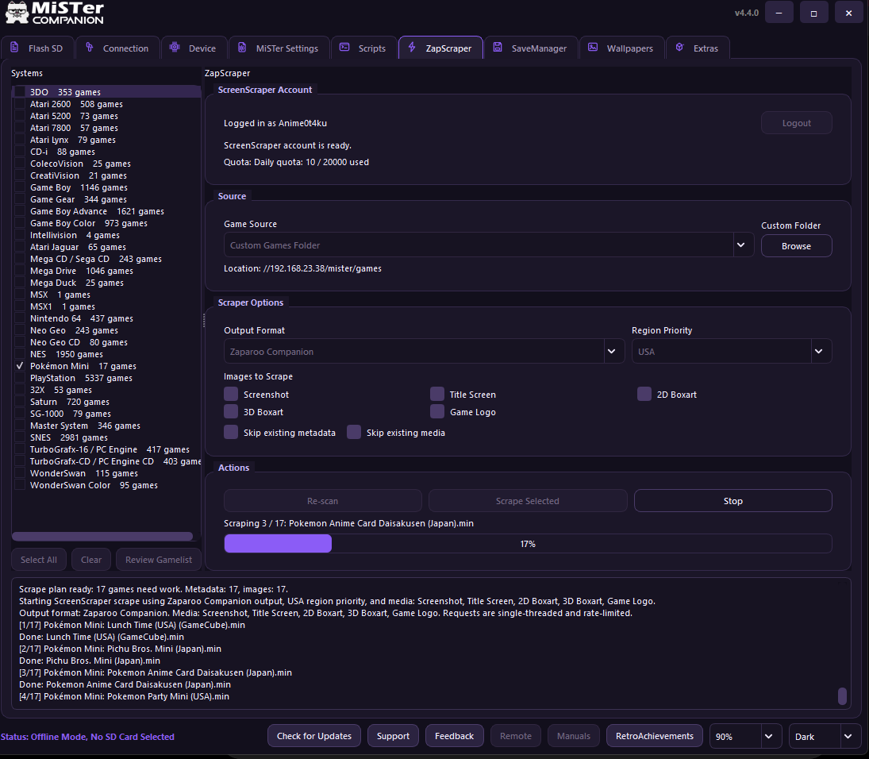Open the Device tab
Viewport: 869px width, 759px height.
click(194, 48)
